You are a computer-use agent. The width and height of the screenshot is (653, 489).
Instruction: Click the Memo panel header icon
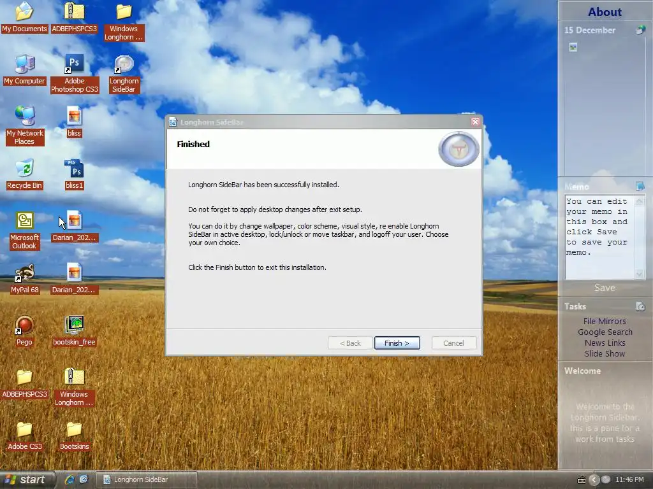click(x=640, y=186)
